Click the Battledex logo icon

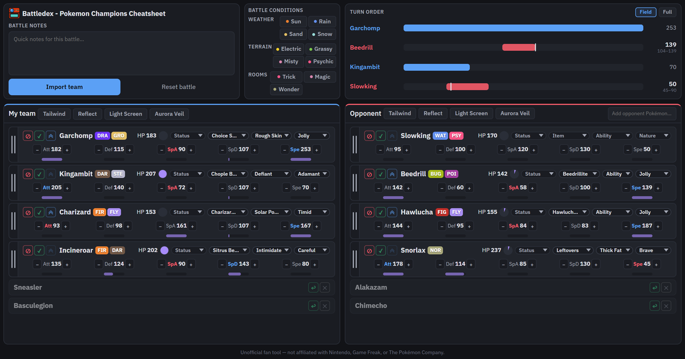[x=14, y=13]
